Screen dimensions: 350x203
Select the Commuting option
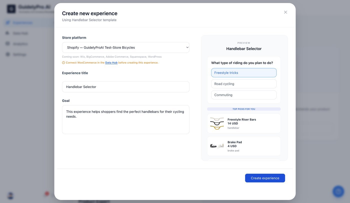coord(244,95)
